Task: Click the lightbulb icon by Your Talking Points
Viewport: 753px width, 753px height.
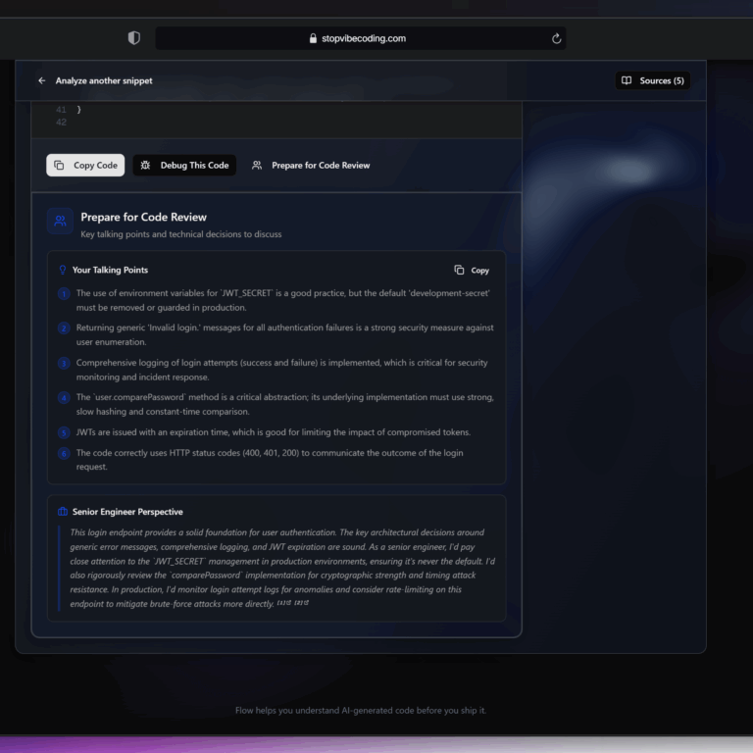Action: 63,270
